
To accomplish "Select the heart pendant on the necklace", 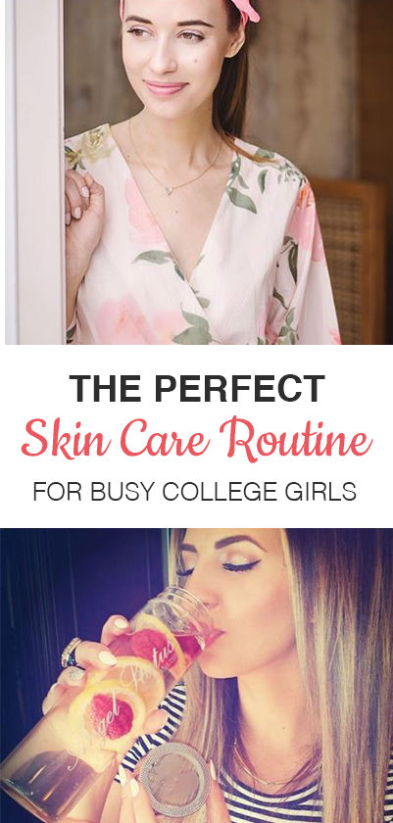I will (171, 192).
